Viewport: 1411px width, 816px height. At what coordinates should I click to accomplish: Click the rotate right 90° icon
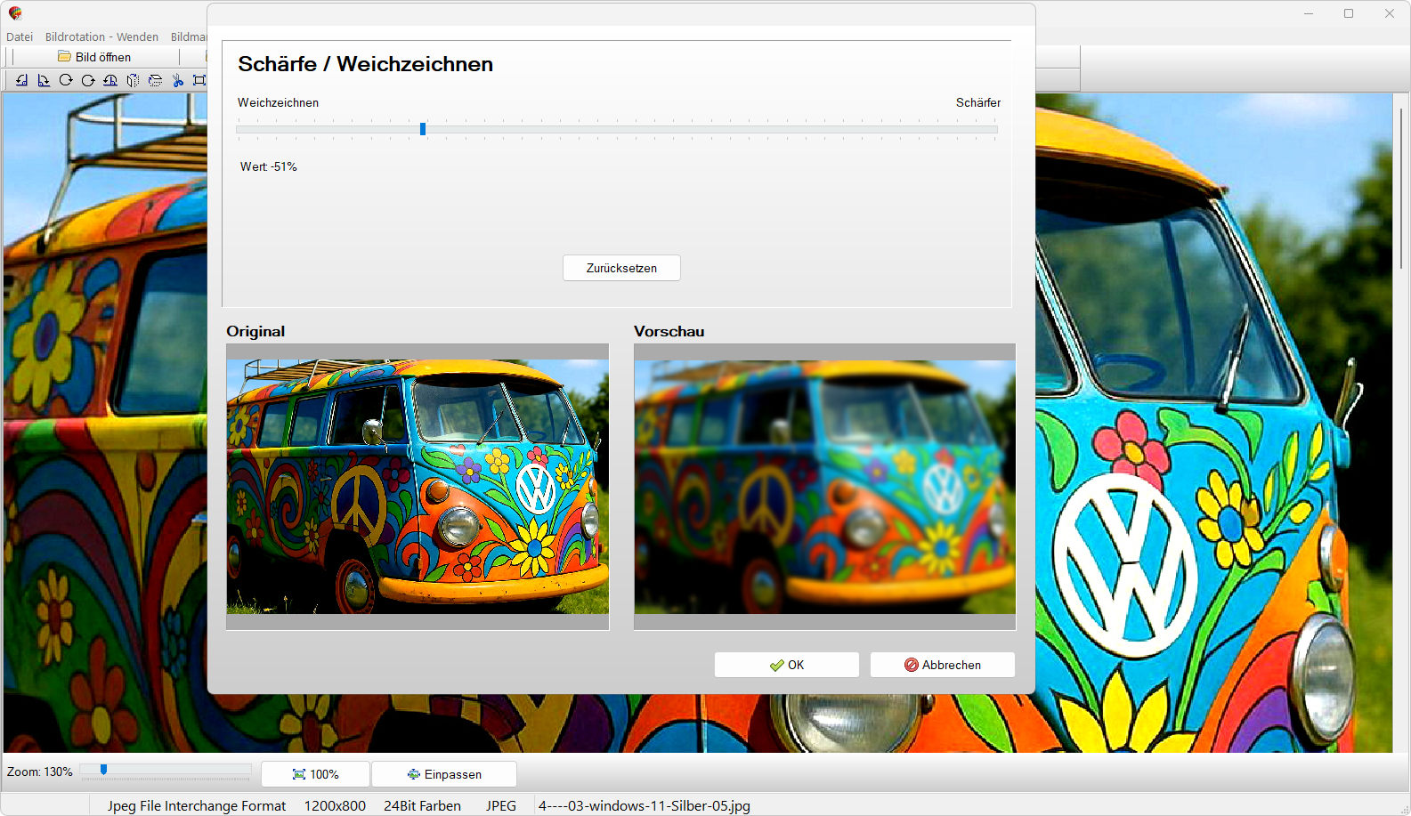point(44,80)
